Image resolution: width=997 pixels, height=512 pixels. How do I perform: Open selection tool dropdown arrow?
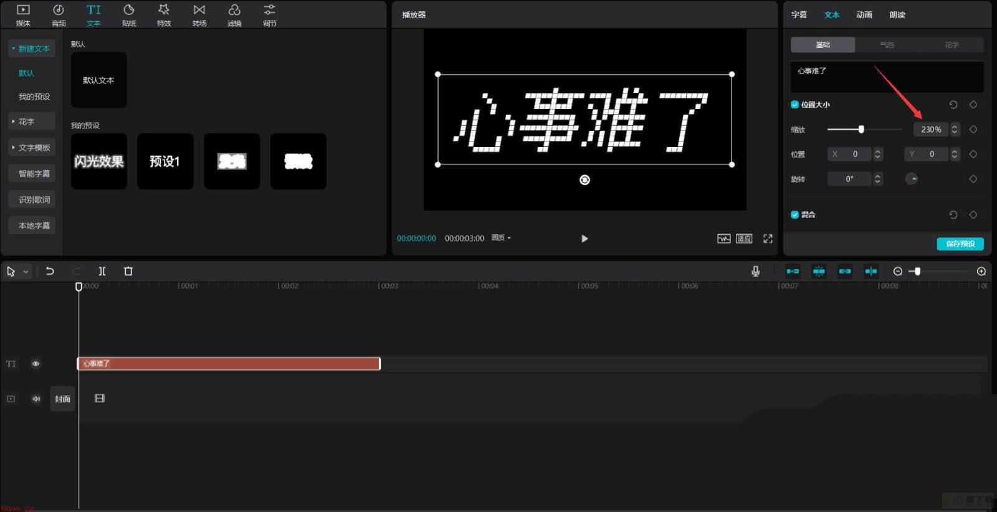[26, 272]
